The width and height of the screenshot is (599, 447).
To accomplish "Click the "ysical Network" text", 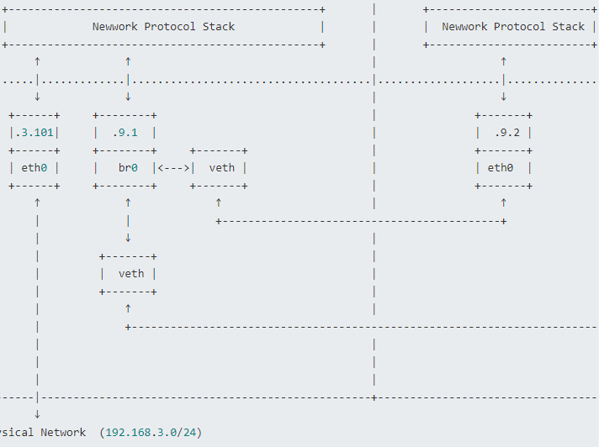I will click(44, 432).
